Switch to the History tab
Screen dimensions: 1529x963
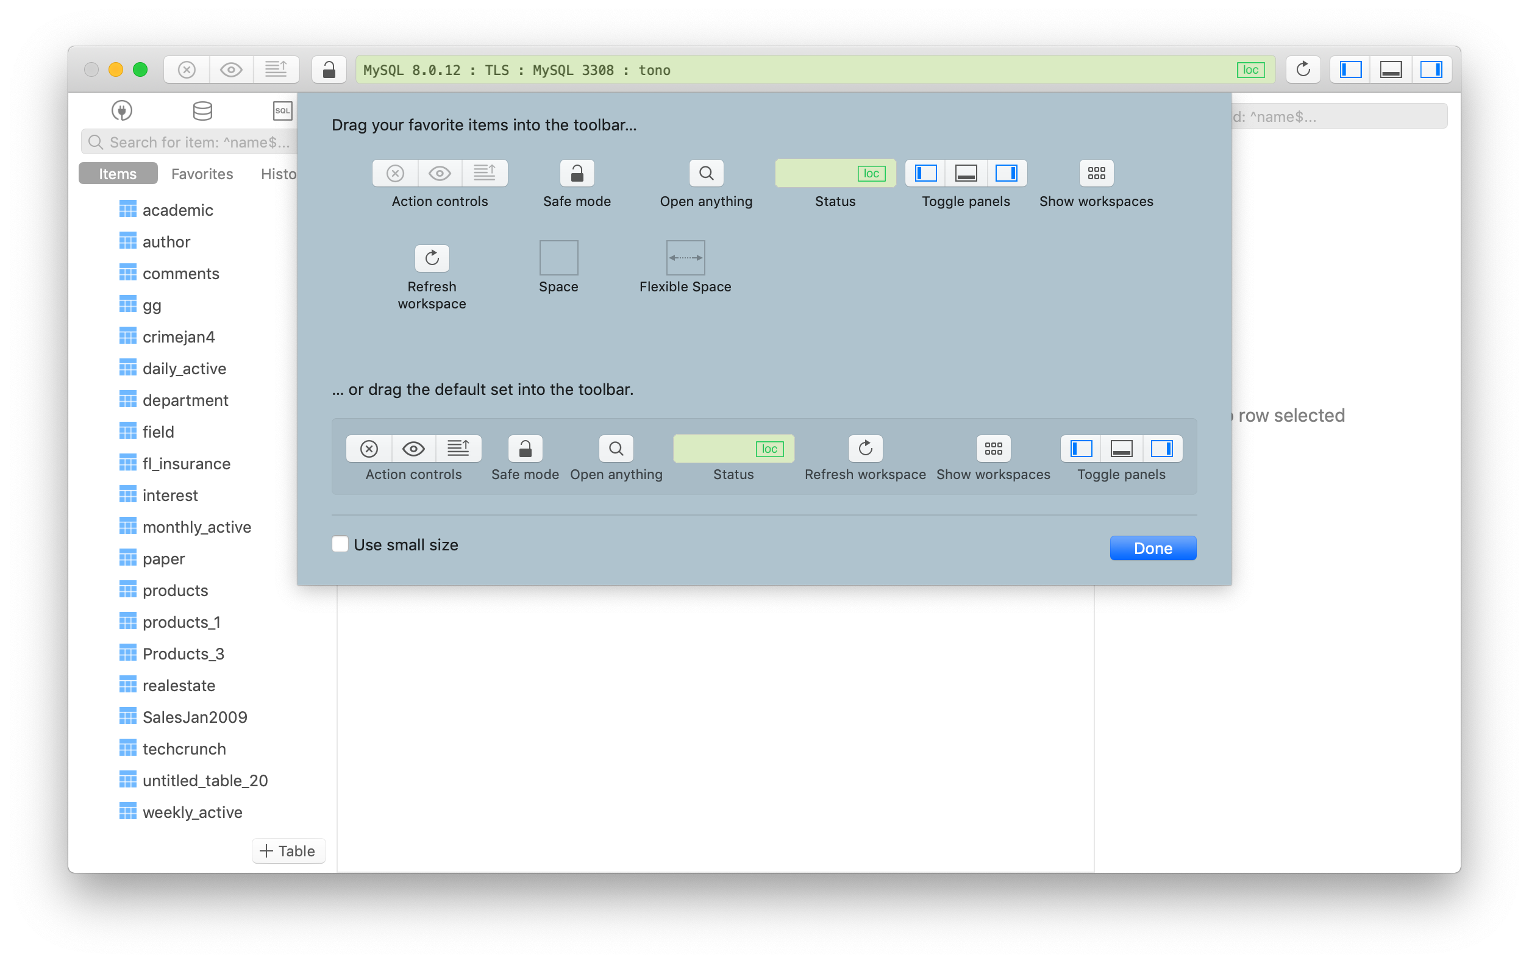[x=278, y=174]
